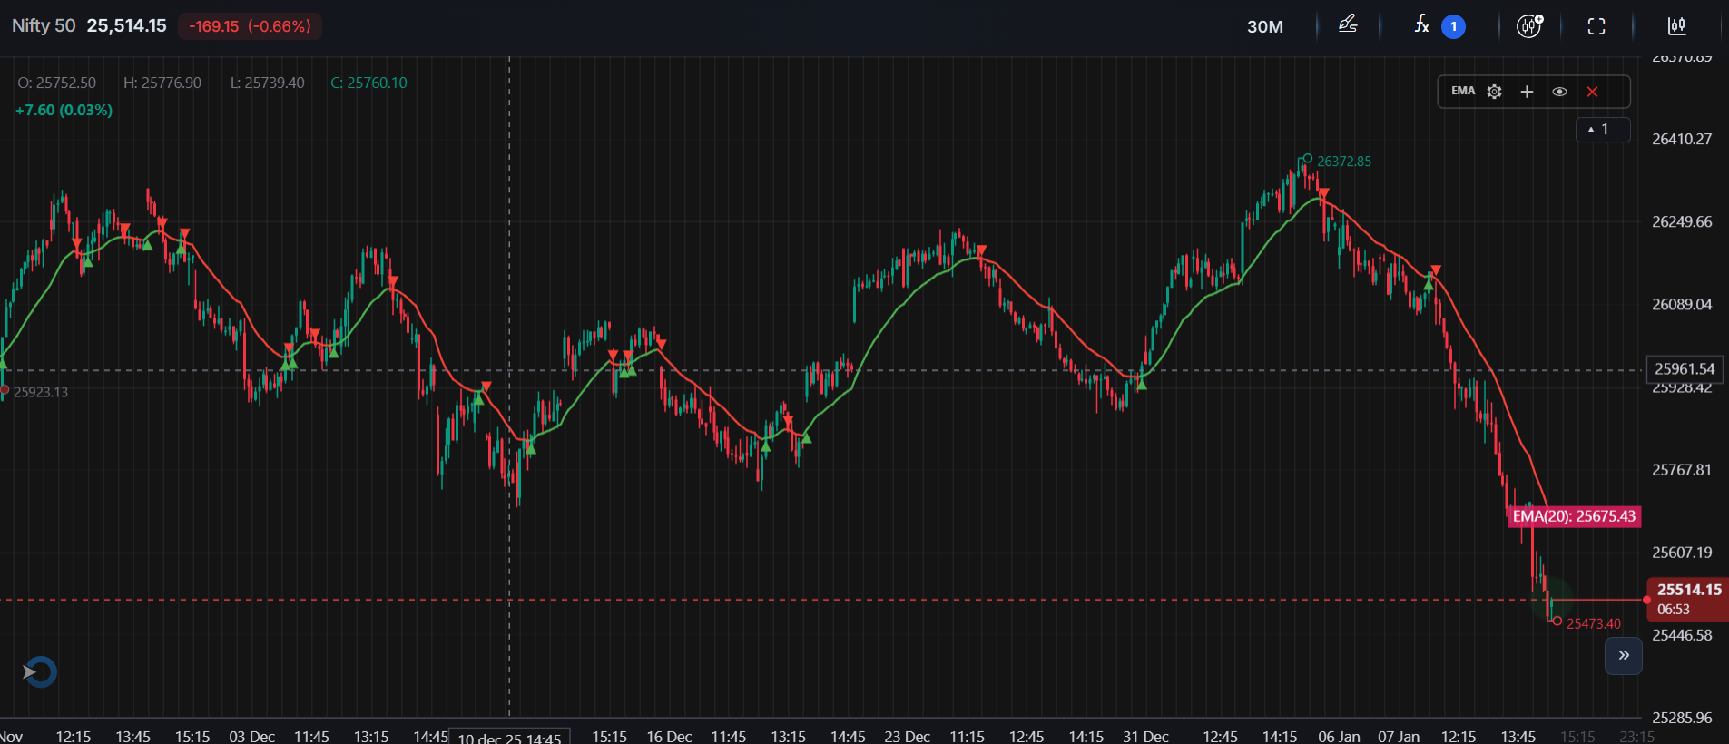Remove the EMA indicator with red X

[x=1592, y=92]
